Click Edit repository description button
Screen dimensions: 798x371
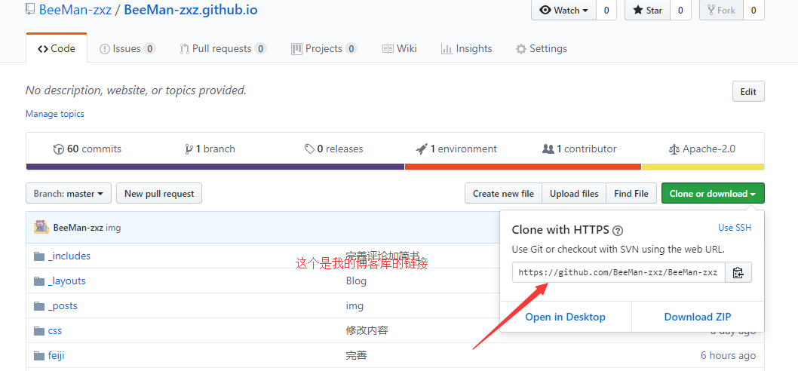click(x=748, y=91)
